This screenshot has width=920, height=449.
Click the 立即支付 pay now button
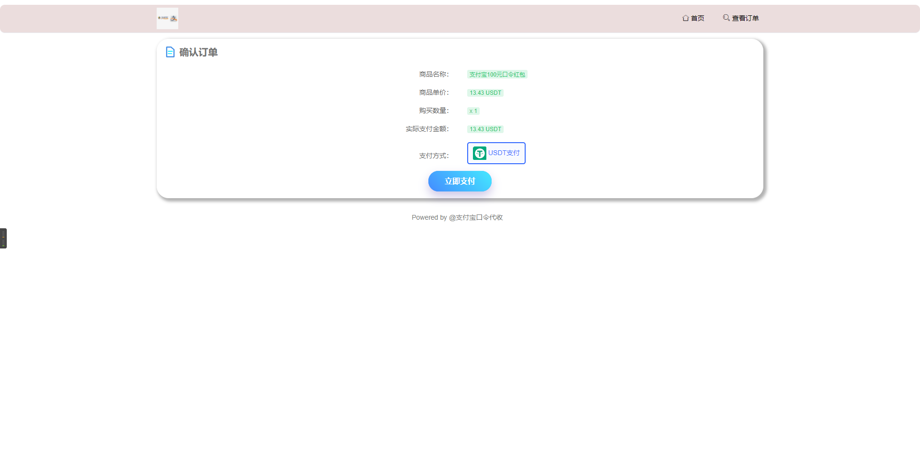(460, 181)
